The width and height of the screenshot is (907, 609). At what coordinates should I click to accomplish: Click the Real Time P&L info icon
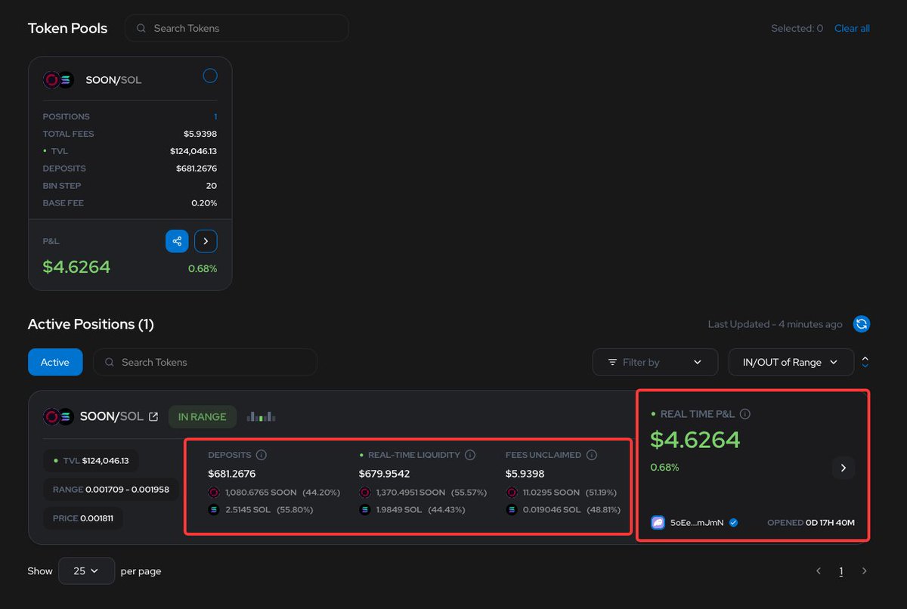745,414
